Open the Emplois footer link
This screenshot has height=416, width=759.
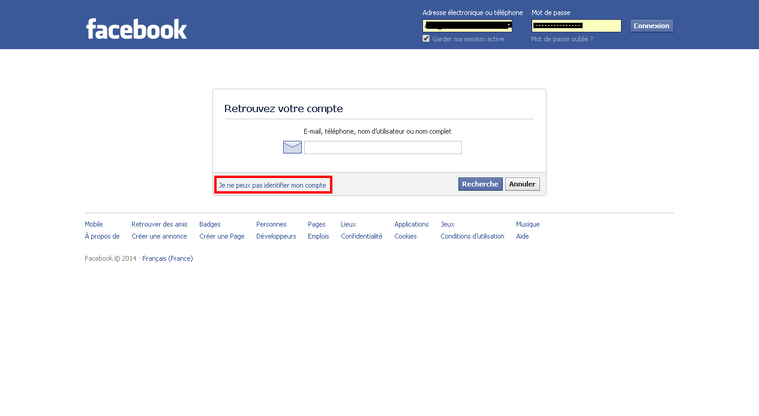319,236
